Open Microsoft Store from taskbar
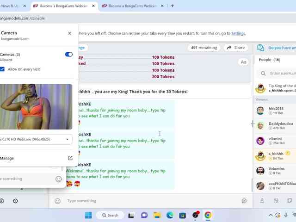 [182, 215]
